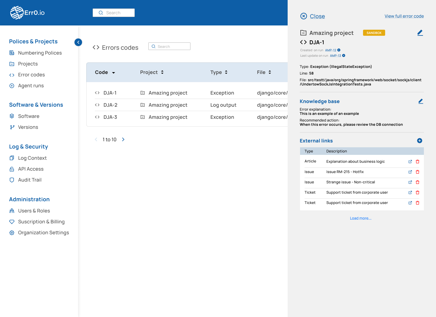
Task: Open Issue RM-215 - Hotfix link
Action: click(x=410, y=172)
